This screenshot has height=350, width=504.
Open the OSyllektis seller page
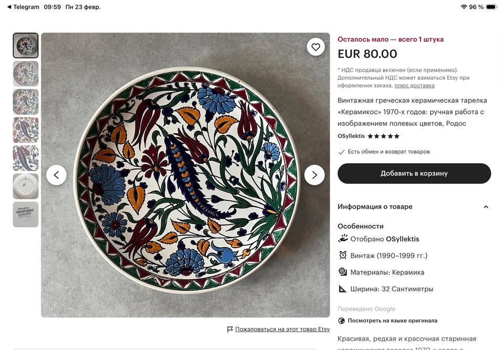[353, 136]
